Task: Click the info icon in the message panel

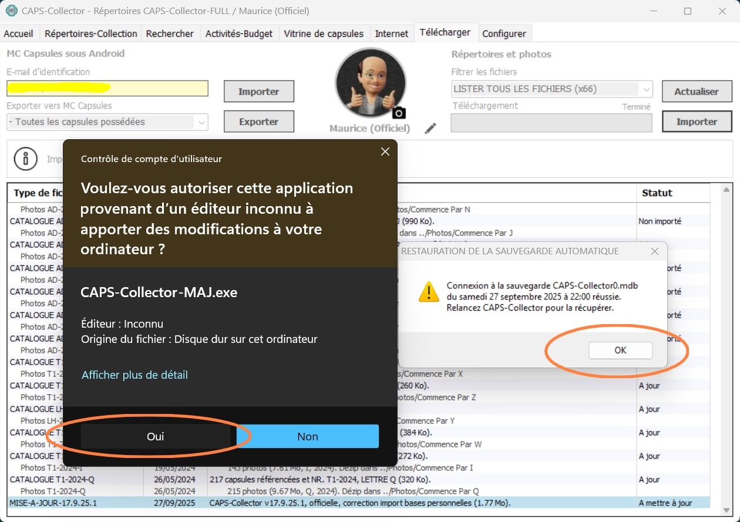Action: 25,159
